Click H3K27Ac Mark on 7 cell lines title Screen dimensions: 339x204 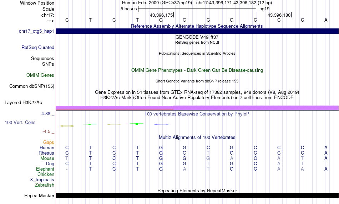coord(197,98)
